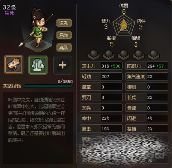Choose the third dark orb socket
Screen dimensions: 172x168
pos(124,55)
